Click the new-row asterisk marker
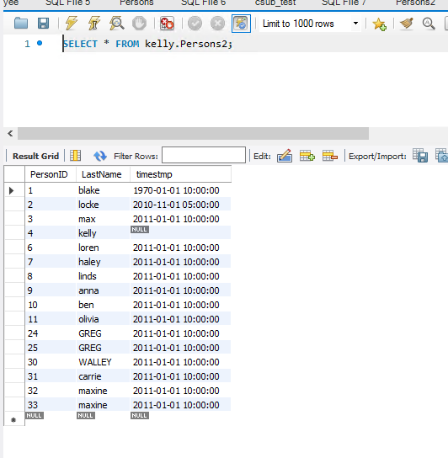The image size is (448, 458). [x=13, y=420]
